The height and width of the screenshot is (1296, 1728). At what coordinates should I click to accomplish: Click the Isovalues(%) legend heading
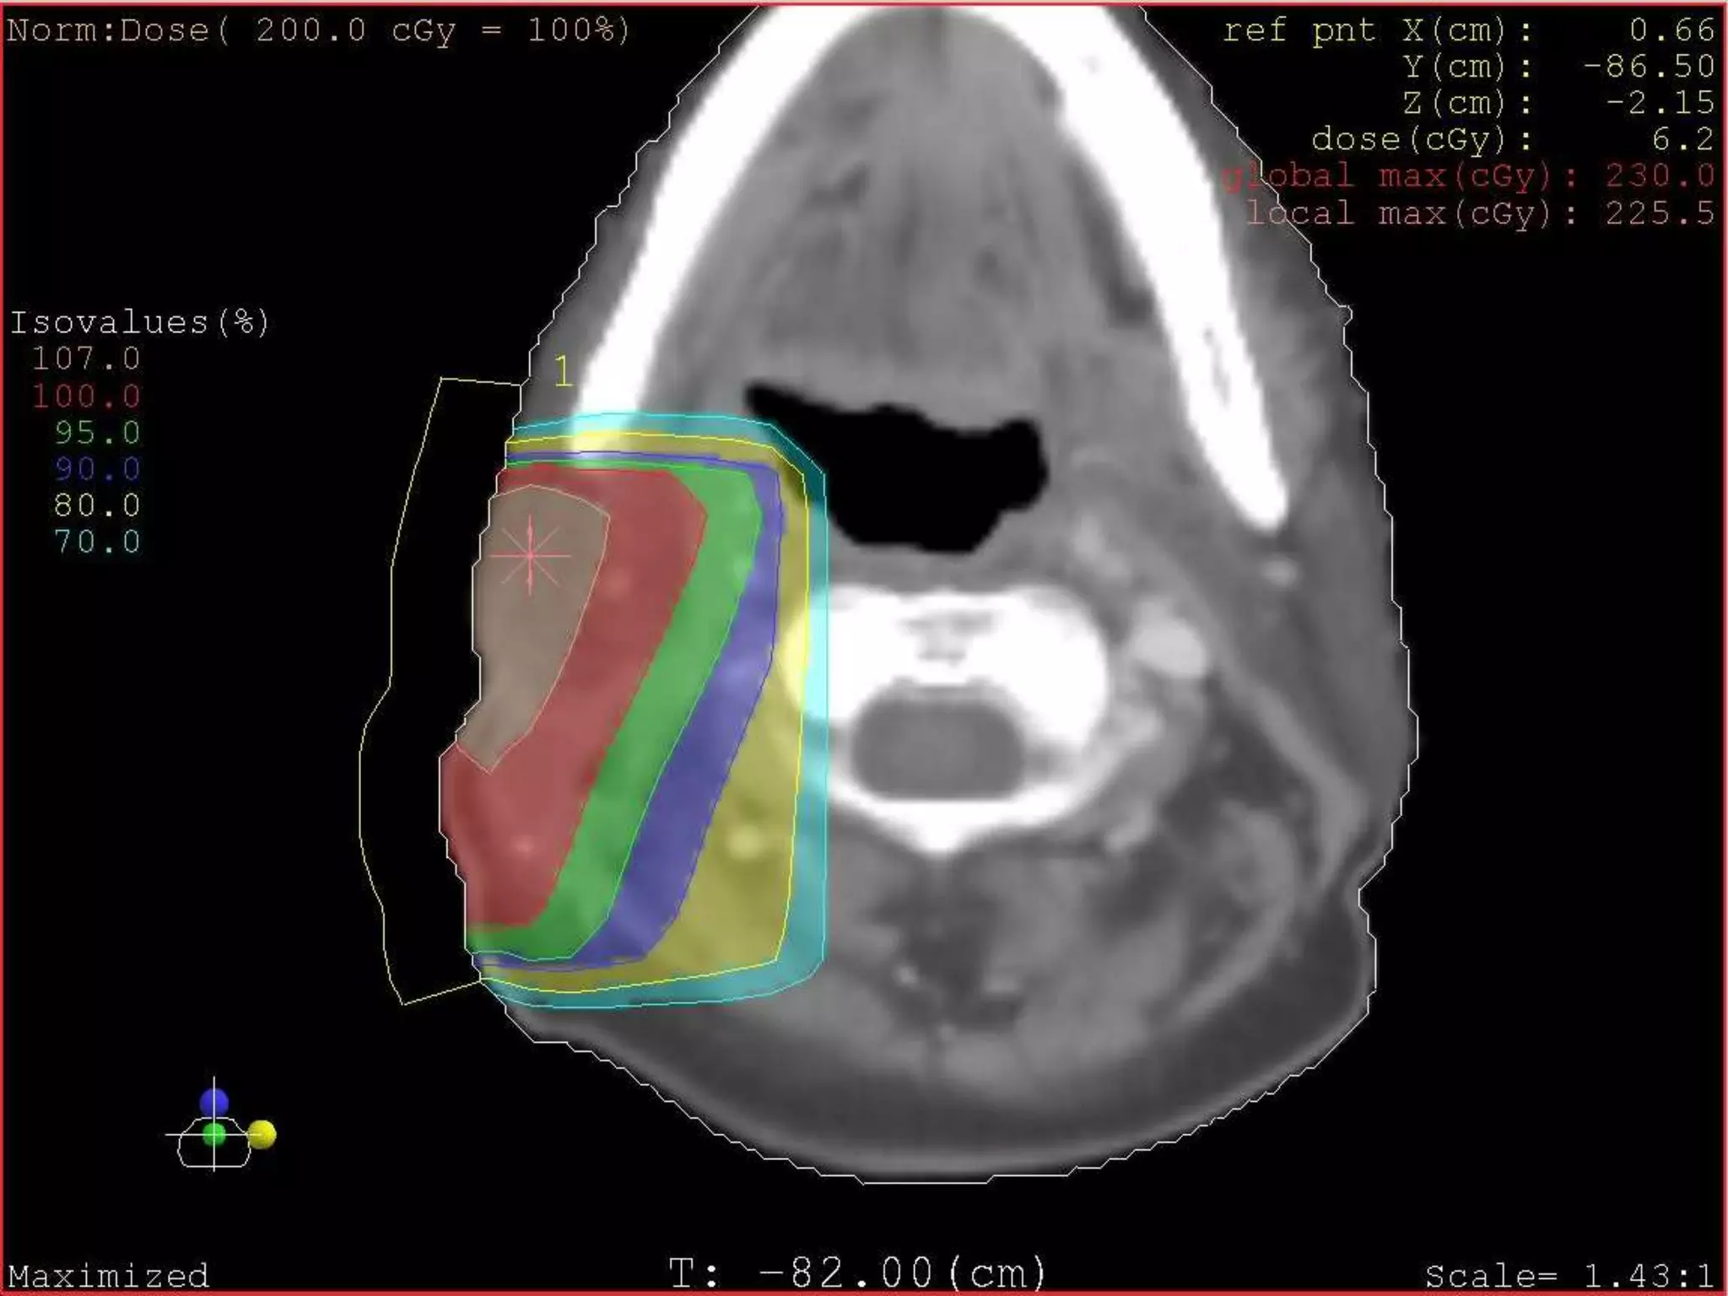(139, 322)
